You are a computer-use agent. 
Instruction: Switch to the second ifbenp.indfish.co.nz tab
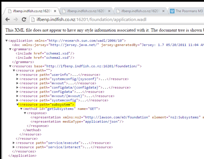point(86,11)
